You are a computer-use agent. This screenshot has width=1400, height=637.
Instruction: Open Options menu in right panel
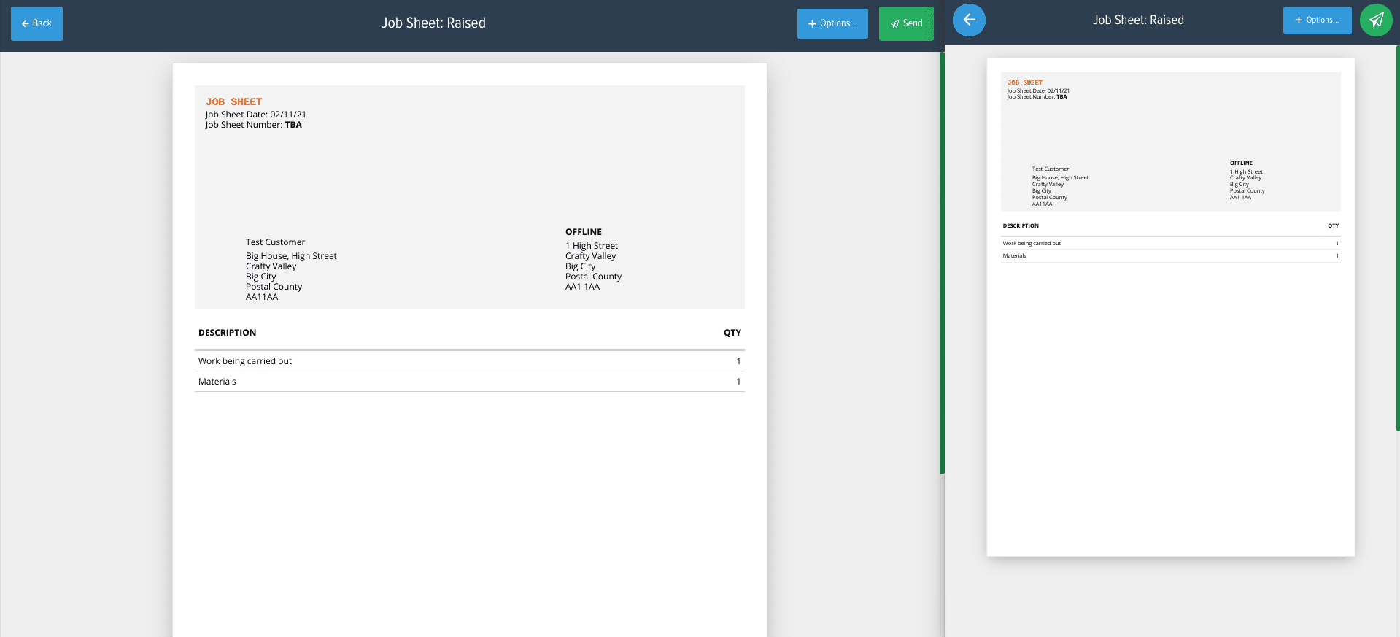coord(1317,20)
